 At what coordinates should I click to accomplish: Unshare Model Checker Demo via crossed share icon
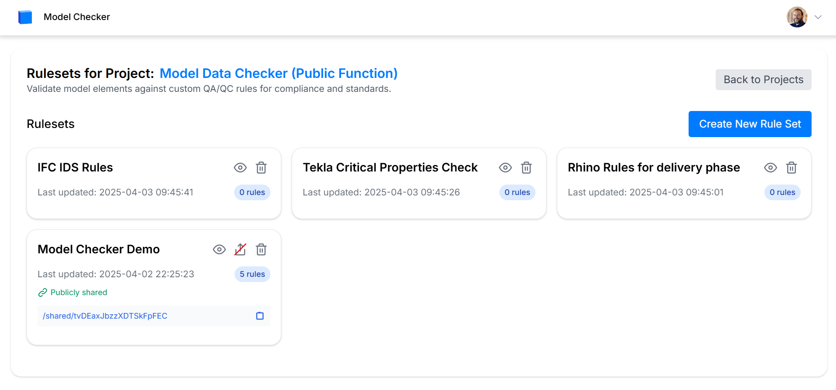(x=240, y=249)
